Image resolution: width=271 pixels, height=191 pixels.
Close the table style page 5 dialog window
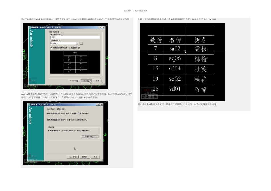pyautogui.click(x=103, y=28)
